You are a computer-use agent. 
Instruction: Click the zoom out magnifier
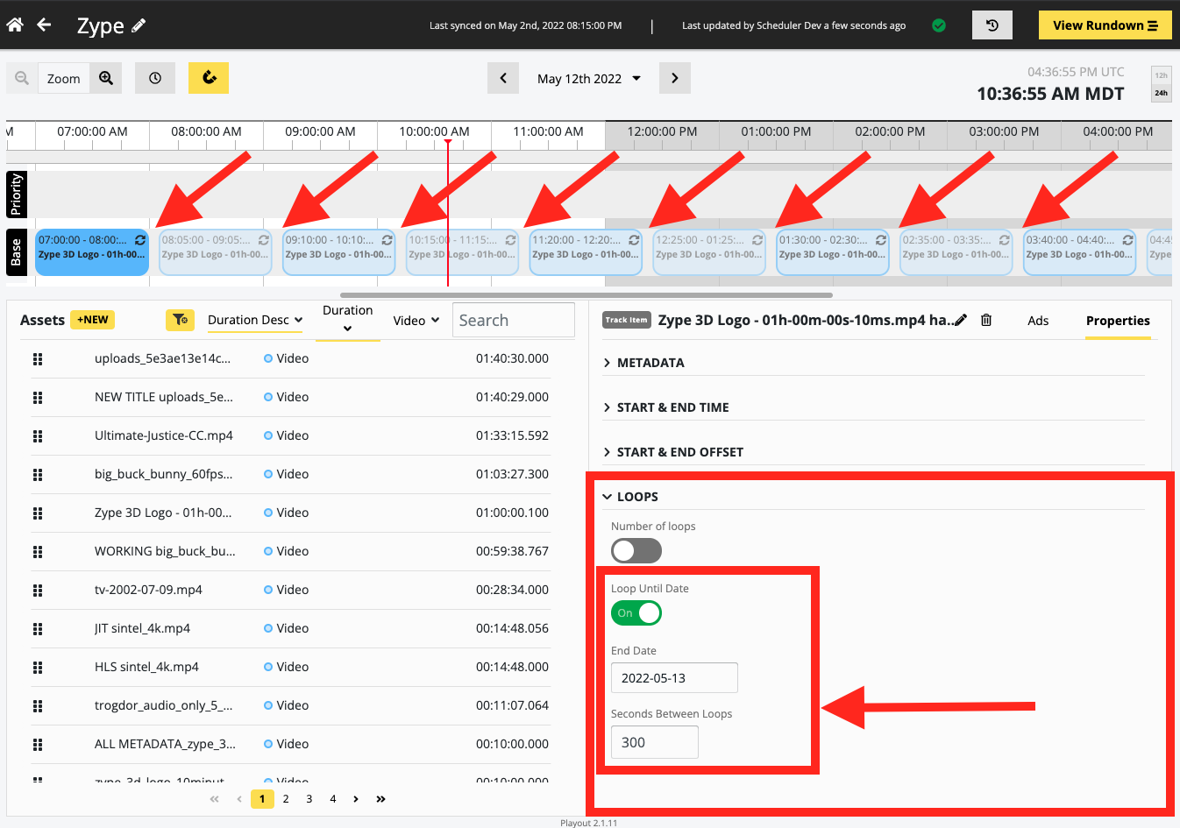(22, 78)
